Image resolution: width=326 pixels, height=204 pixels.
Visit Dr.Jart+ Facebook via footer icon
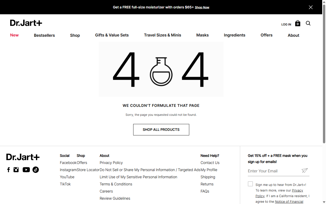8,170
